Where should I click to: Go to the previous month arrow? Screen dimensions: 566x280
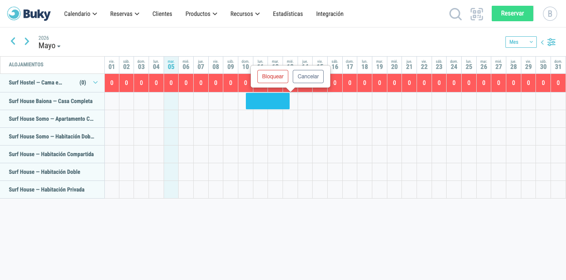[13, 41]
